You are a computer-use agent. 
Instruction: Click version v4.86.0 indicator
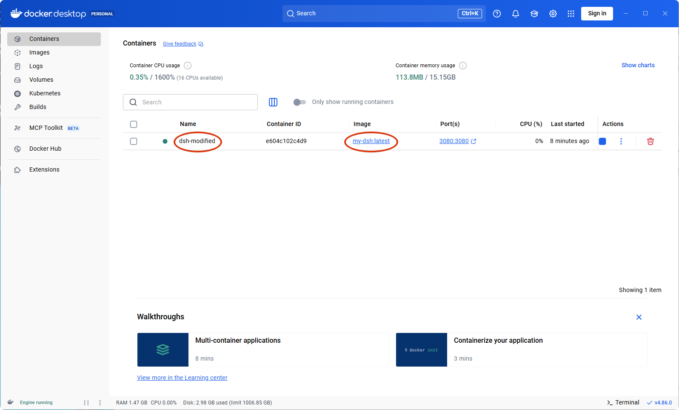click(659, 402)
